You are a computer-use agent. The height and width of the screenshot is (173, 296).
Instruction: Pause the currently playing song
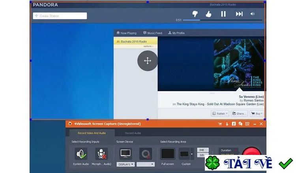click(x=223, y=14)
